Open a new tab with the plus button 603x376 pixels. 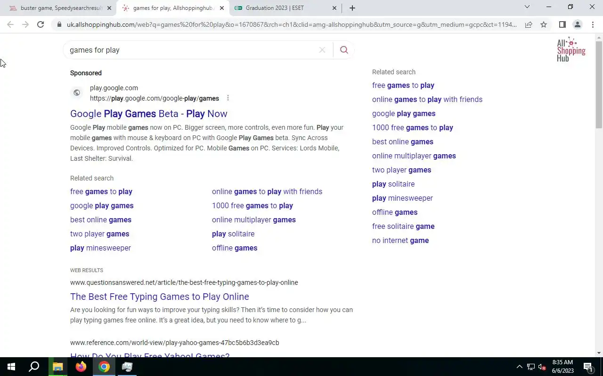pos(352,8)
